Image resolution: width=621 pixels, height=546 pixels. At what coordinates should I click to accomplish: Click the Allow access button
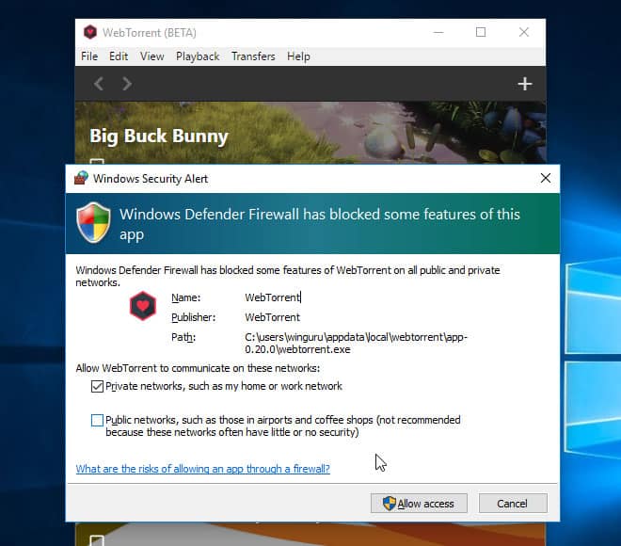(419, 504)
